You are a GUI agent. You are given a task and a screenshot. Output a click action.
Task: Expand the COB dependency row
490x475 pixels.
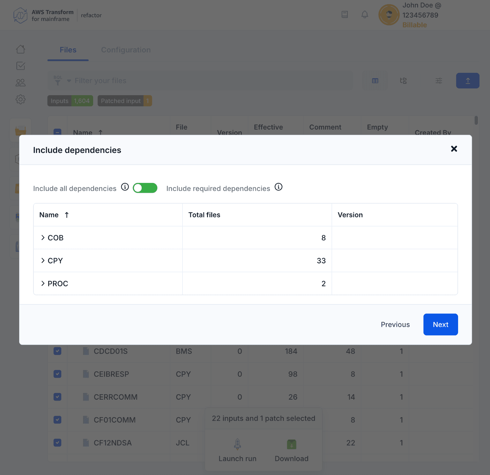point(43,238)
